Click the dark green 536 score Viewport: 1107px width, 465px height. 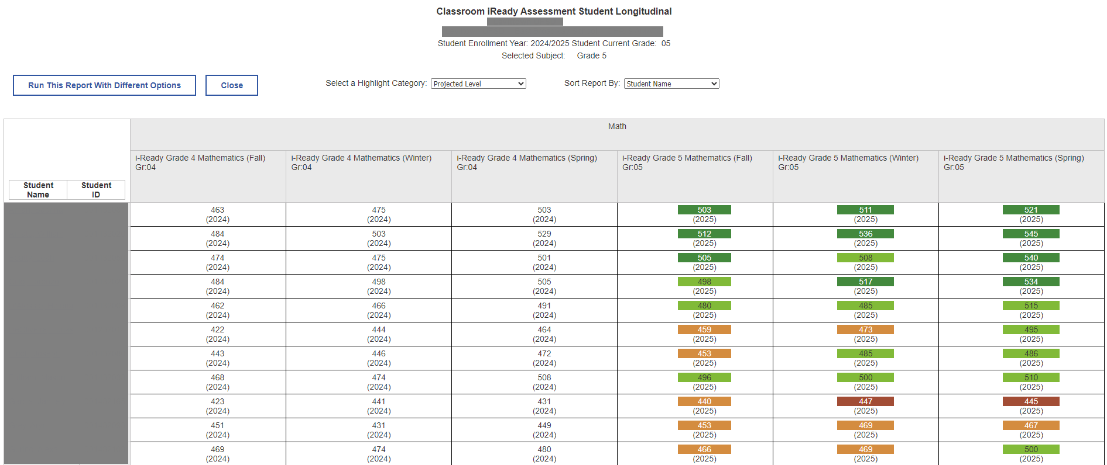point(865,234)
